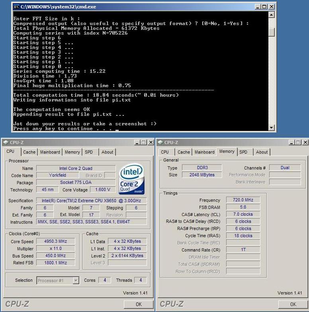Close the left CPU-Z window
This screenshot has height=312, width=309.
coord(151,142)
